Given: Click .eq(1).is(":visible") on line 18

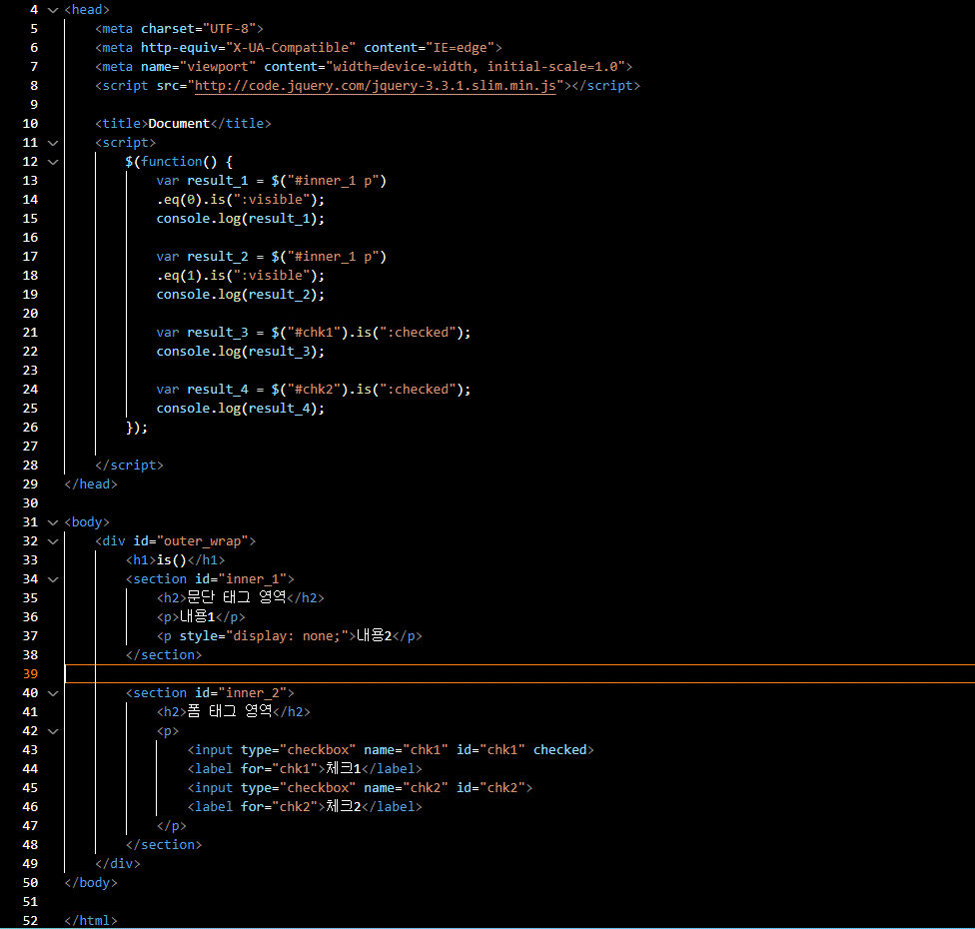Looking at the screenshot, I should point(240,276).
